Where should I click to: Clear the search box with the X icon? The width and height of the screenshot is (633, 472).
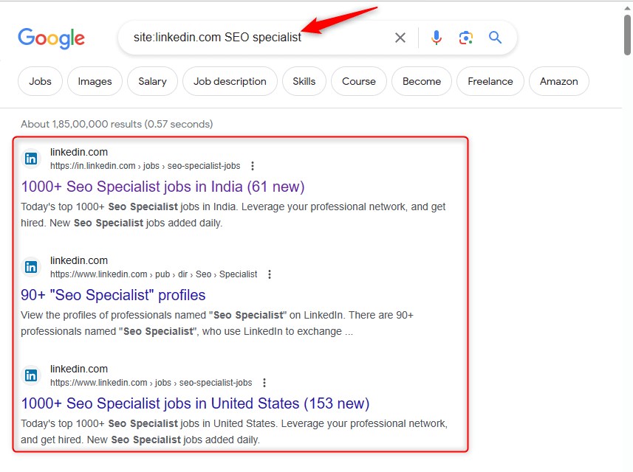[x=400, y=38]
